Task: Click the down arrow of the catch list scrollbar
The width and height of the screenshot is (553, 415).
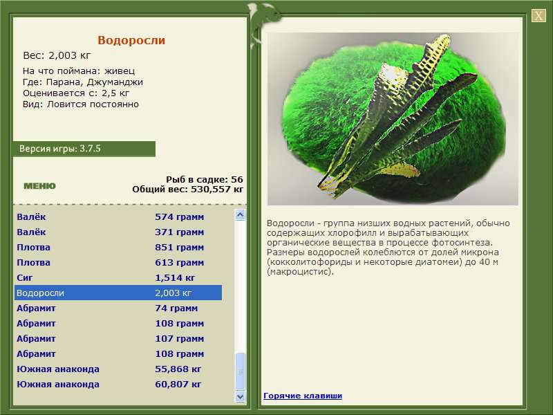Action: point(240,396)
